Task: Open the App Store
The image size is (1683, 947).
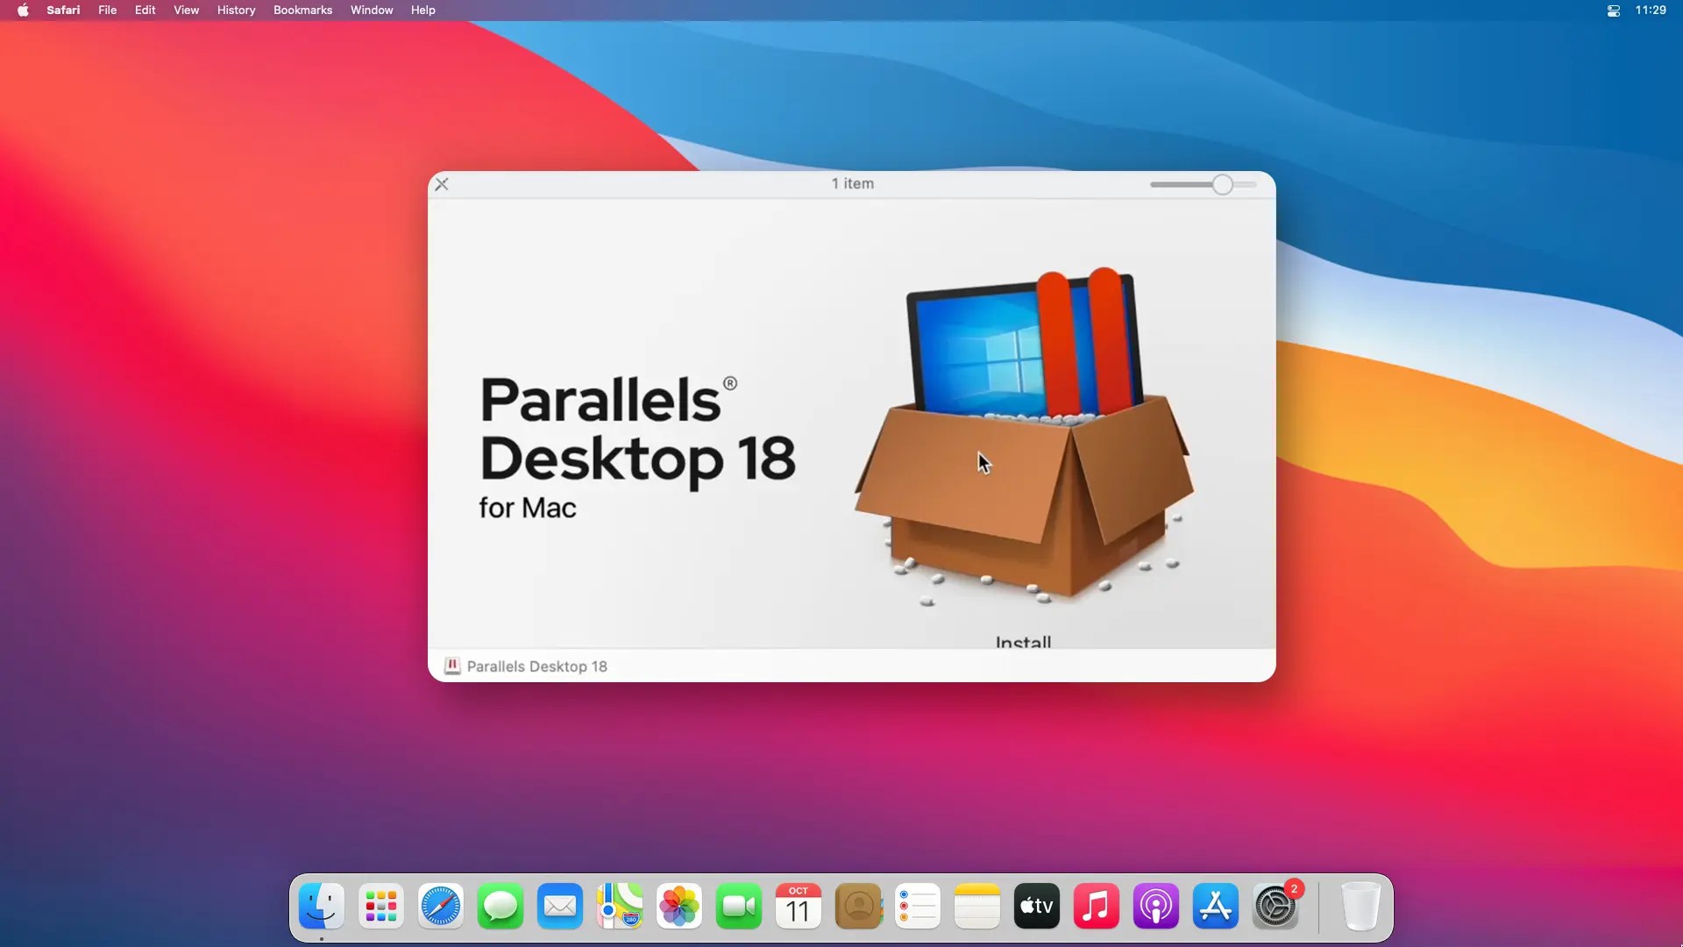Action: tap(1214, 908)
